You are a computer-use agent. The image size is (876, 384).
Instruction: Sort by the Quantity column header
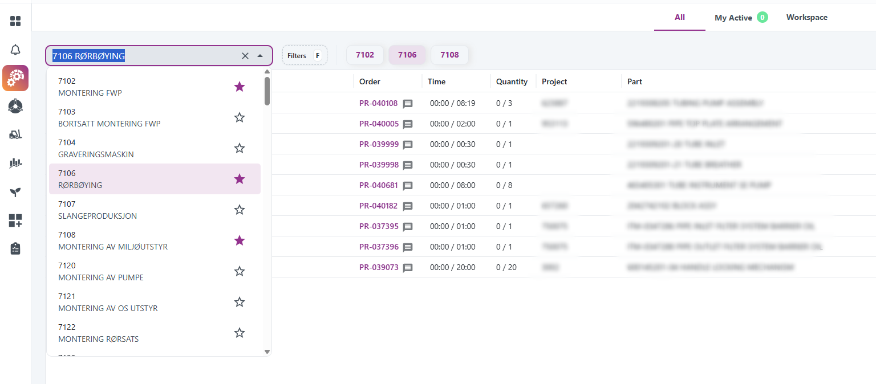tap(512, 81)
